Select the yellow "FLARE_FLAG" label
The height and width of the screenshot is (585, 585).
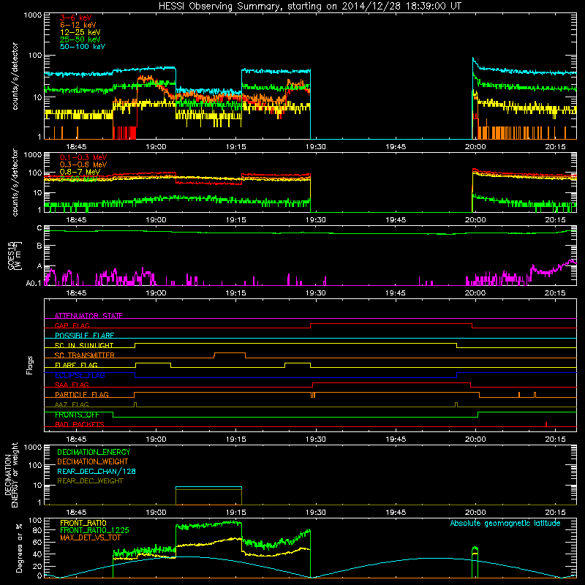[76, 365]
